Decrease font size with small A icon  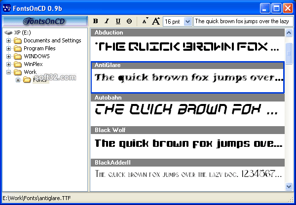coord(145,21)
